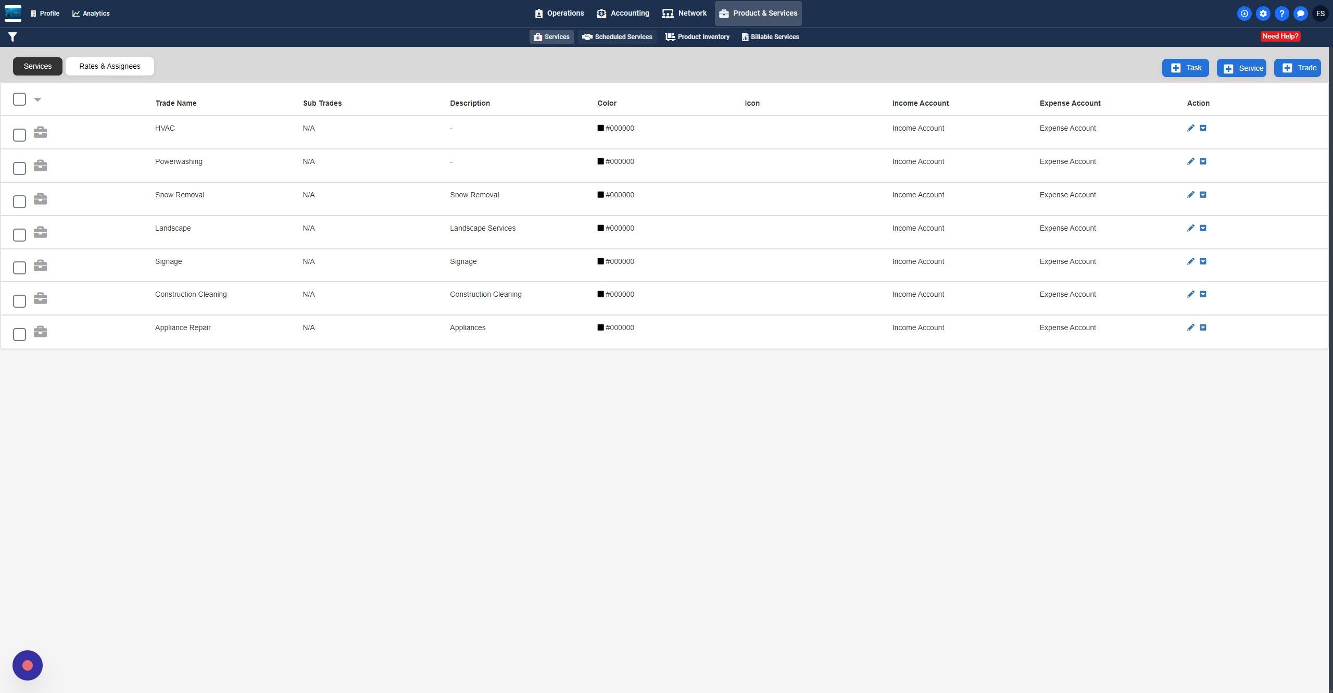1333x693 pixels.
Task: Click edit pencil for Appliance Repair
Action: click(x=1190, y=327)
